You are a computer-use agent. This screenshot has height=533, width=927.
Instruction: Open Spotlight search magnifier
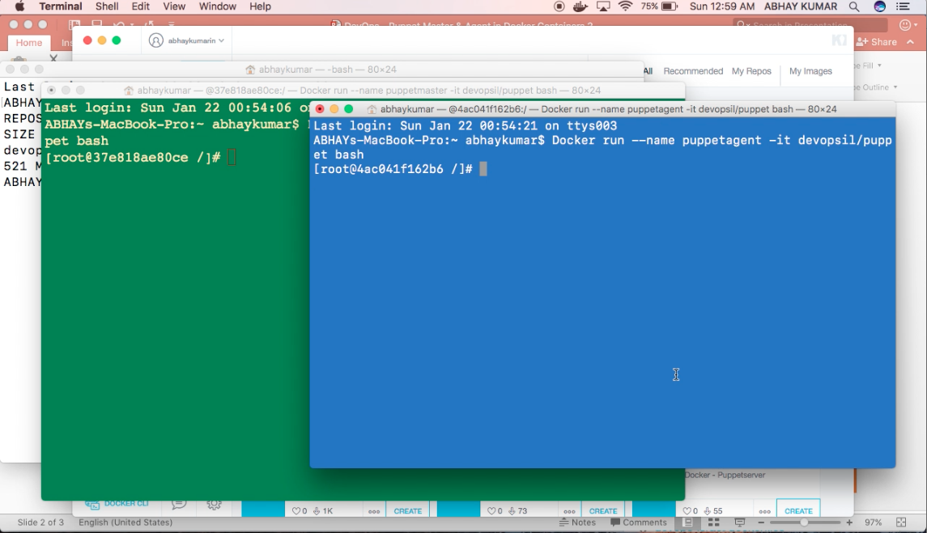pyautogui.click(x=853, y=6)
